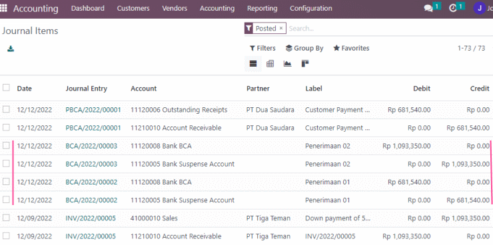Open the Configuration menu
The width and height of the screenshot is (493, 245).
(311, 9)
